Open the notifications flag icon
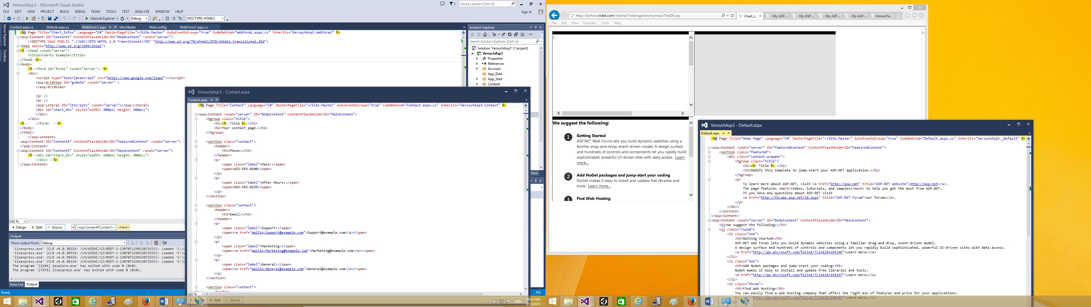This screenshot has width=1091, height=307. tap(452, 4)
